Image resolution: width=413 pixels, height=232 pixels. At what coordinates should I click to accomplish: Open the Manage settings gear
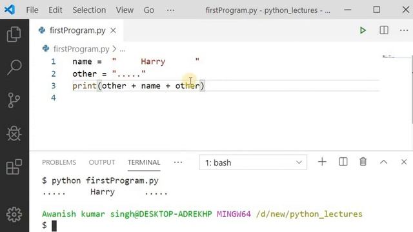(14, 215)
